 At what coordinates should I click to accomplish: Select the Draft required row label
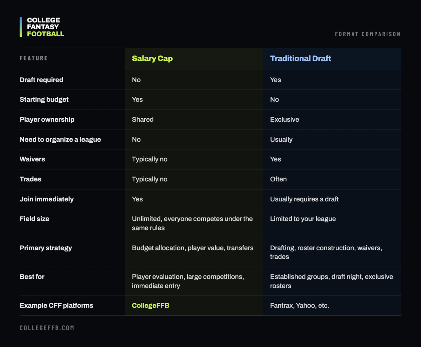pos(41,80)
